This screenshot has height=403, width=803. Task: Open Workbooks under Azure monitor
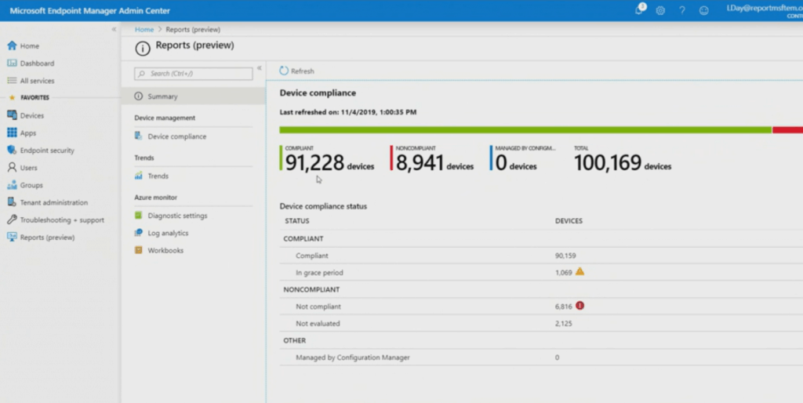click(165, 250)
